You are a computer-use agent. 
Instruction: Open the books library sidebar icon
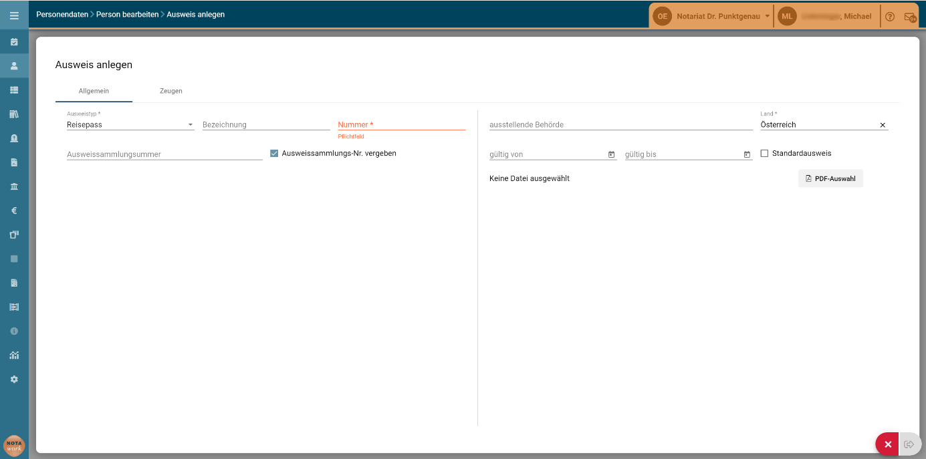14,114
